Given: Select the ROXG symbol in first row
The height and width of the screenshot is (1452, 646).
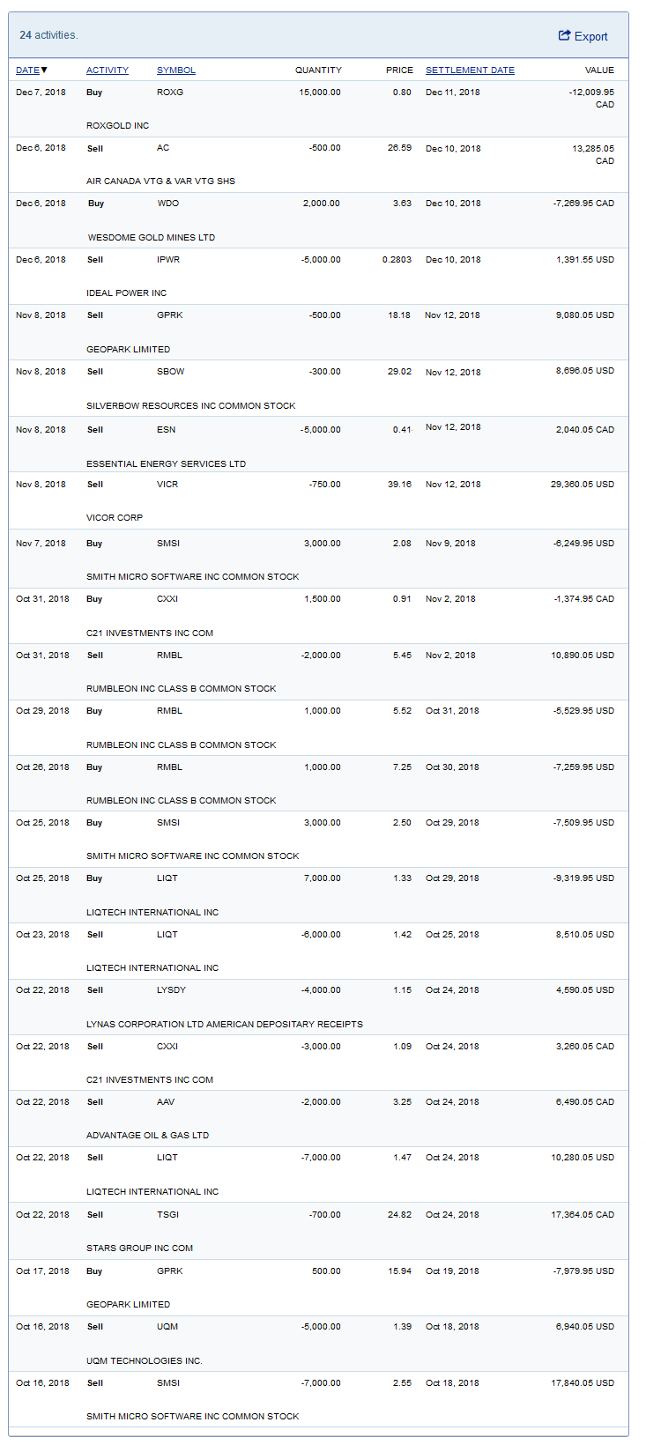Looking at the screenshot, I should pyautogui.click(x=170, y=93).
